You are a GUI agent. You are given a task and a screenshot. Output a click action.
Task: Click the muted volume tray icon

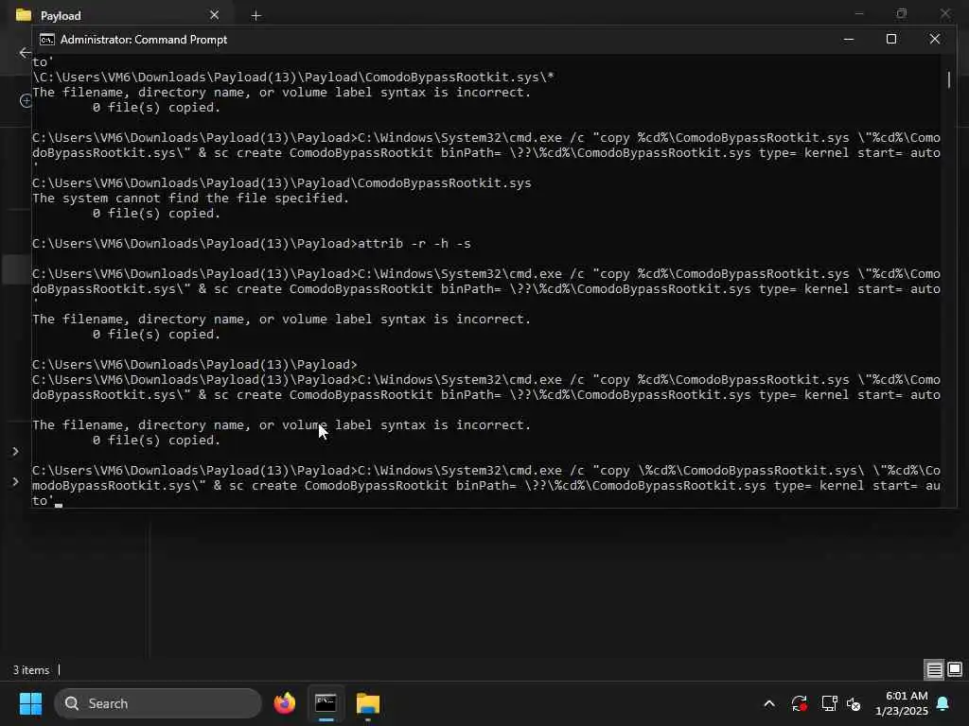[854, 703]
